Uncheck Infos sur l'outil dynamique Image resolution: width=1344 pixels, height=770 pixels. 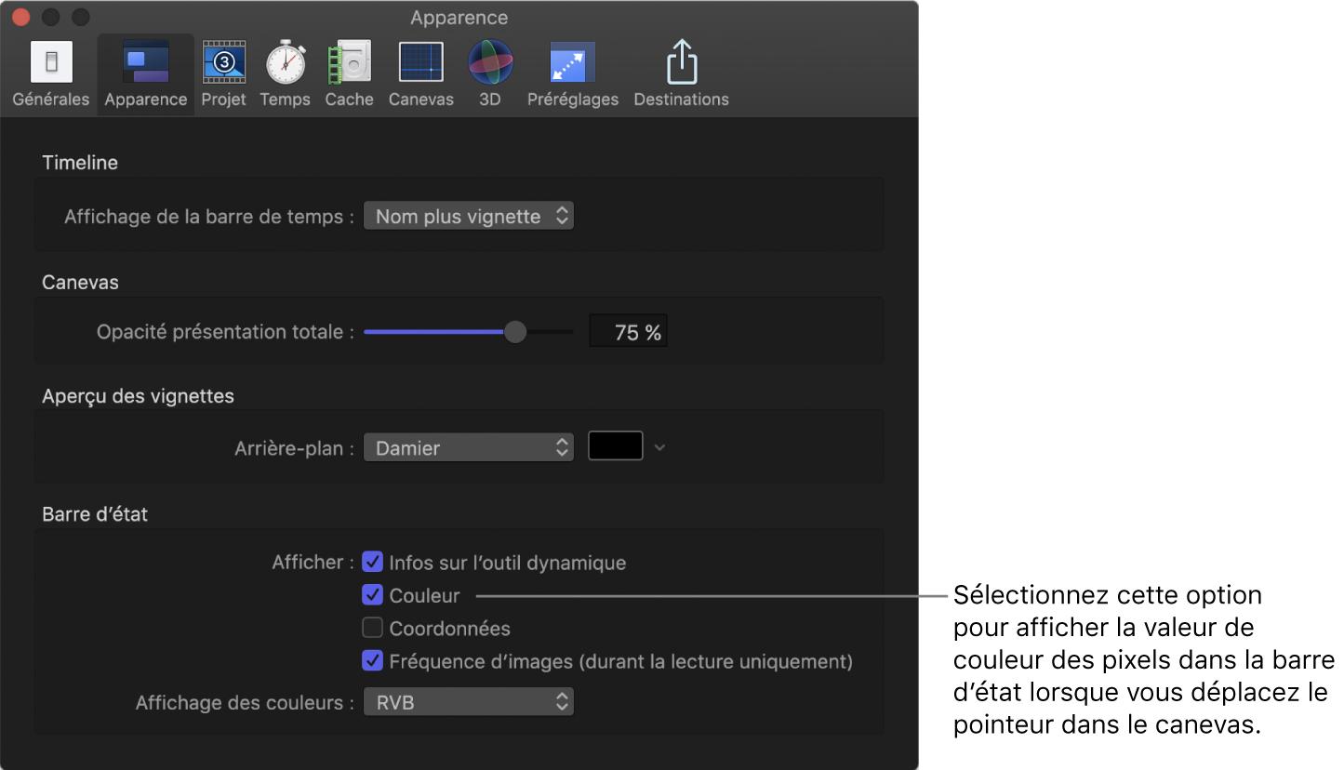[373, 562]
